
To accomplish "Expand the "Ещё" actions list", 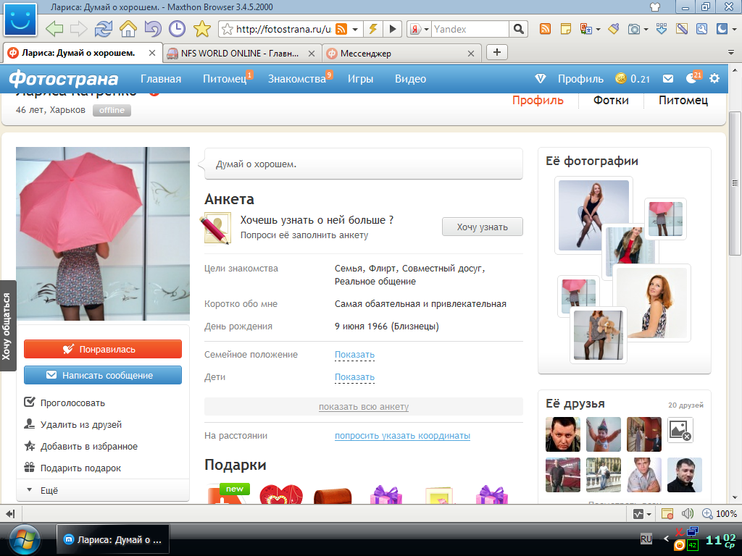I will (x=49, y=490).
